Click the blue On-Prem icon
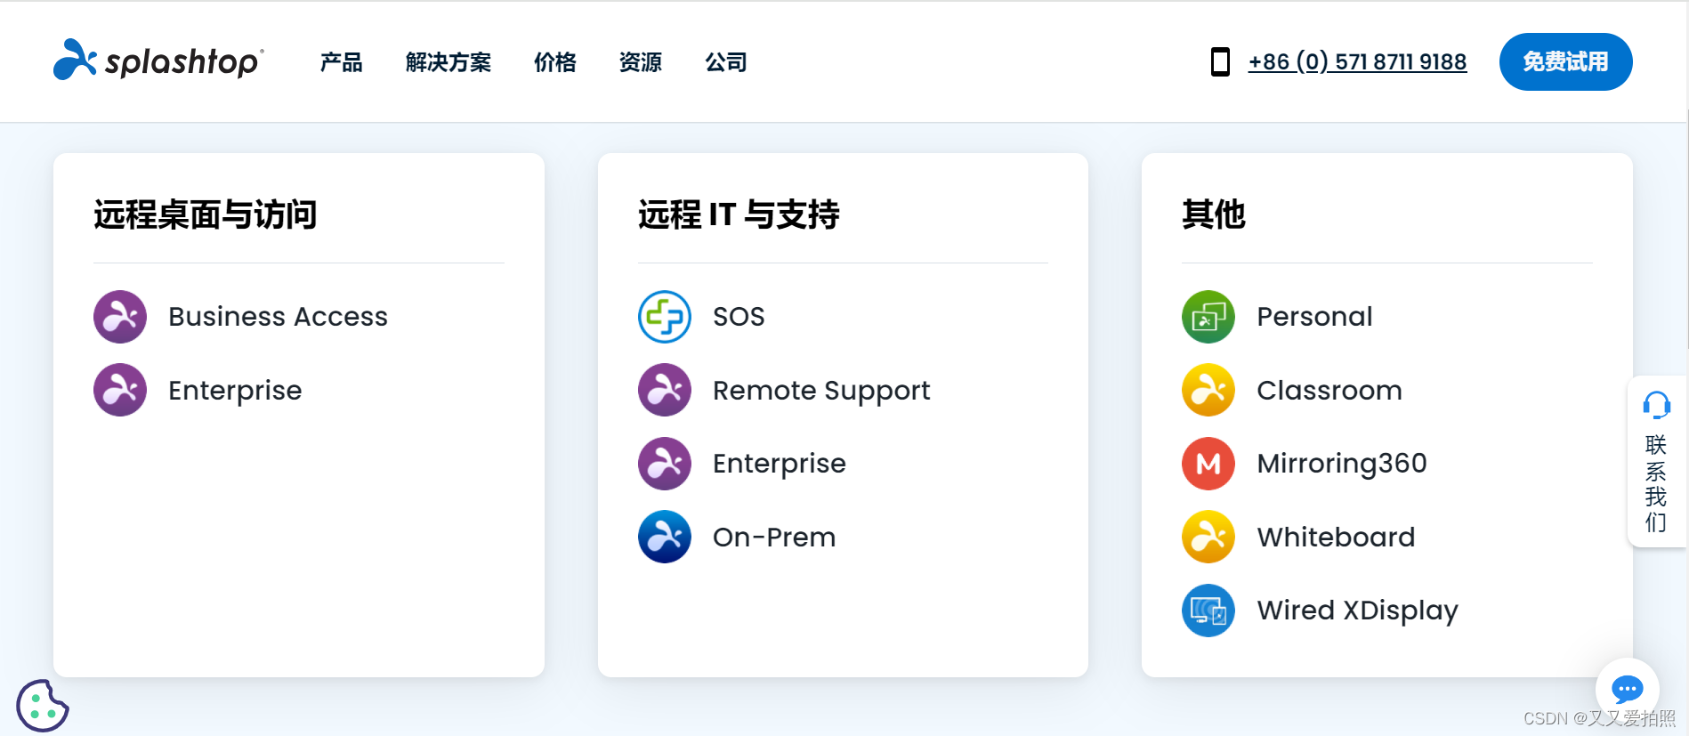Viewport: 1689px width, 736px height. click(665, 537)
